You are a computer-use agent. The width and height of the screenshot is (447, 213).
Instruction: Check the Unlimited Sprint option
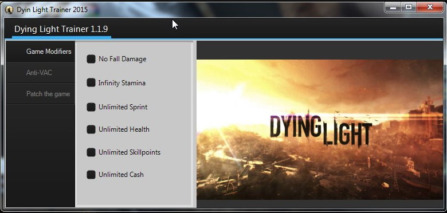click(x=91, y=107)
